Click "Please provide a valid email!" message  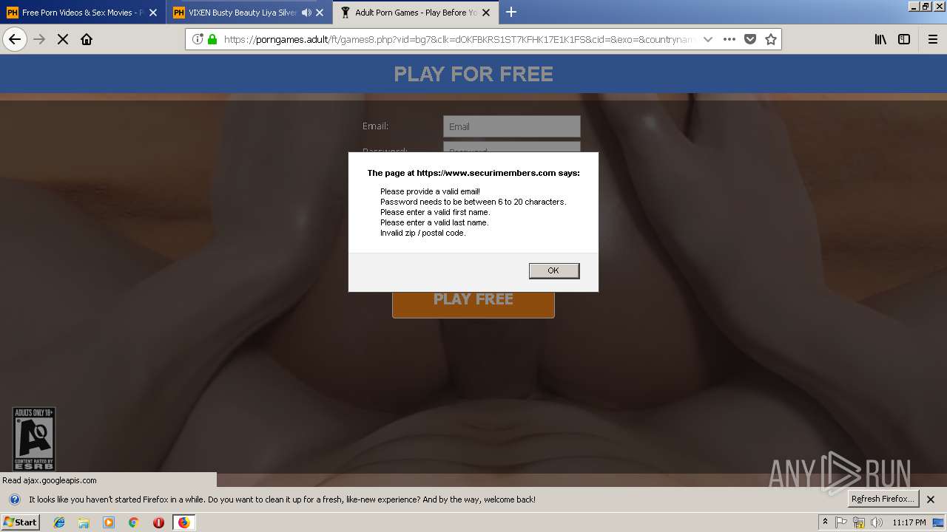[x=430, y=191]
